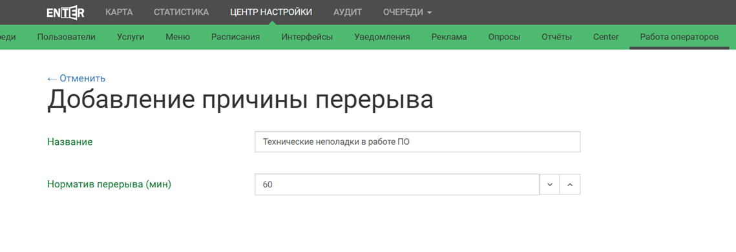
Task: Switch to the Пользователи tab
Action: (66, 37)
